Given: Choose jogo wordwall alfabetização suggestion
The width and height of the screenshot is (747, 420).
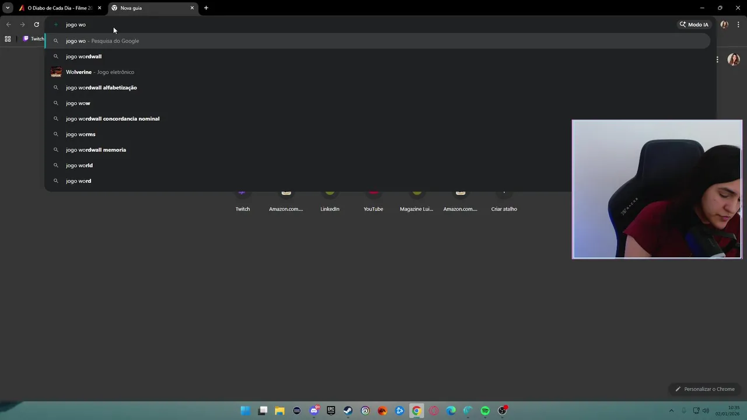Looking at the screenshot, I should [x=378, y=87].
